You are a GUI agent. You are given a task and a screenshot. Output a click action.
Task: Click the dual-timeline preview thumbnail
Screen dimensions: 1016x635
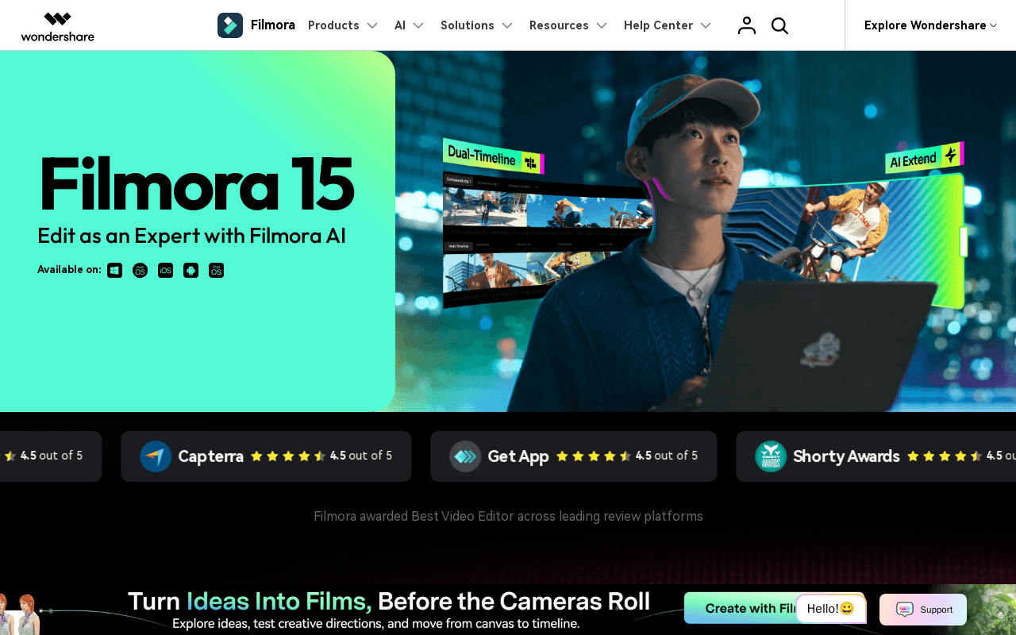click(x=548, y=241)
